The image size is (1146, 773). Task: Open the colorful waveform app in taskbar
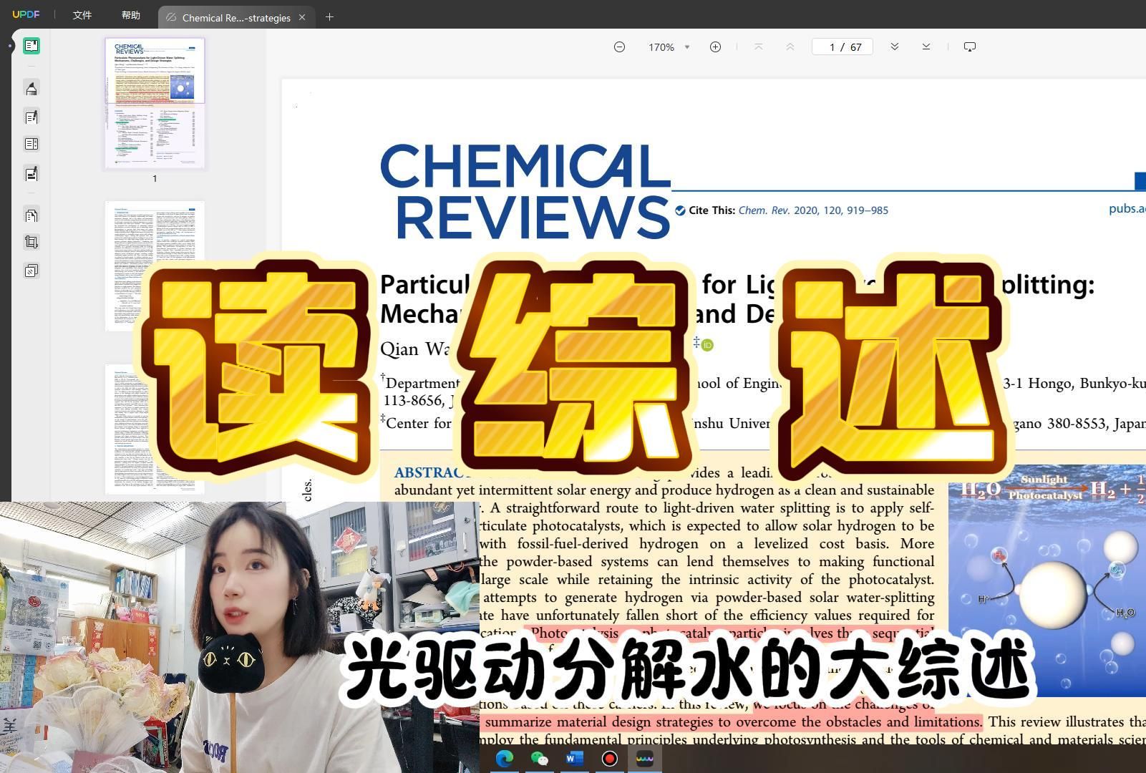645,759
